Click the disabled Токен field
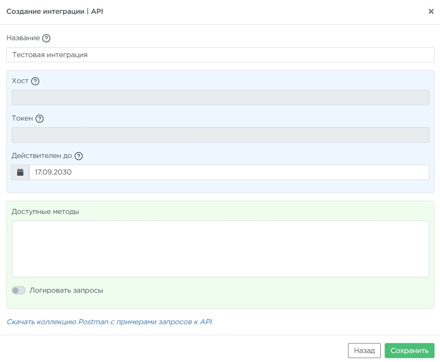This screenshot has height=362, width=440. coord(220,135)
